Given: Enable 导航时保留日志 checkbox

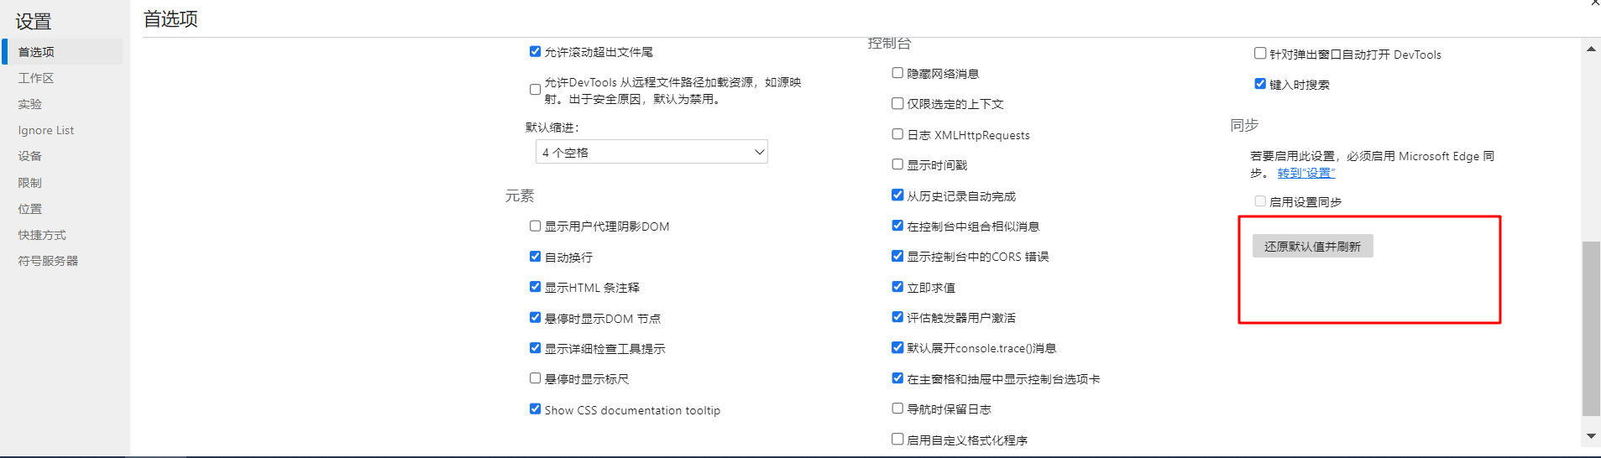Looking at the screenshot, I should tap(897, 409).
